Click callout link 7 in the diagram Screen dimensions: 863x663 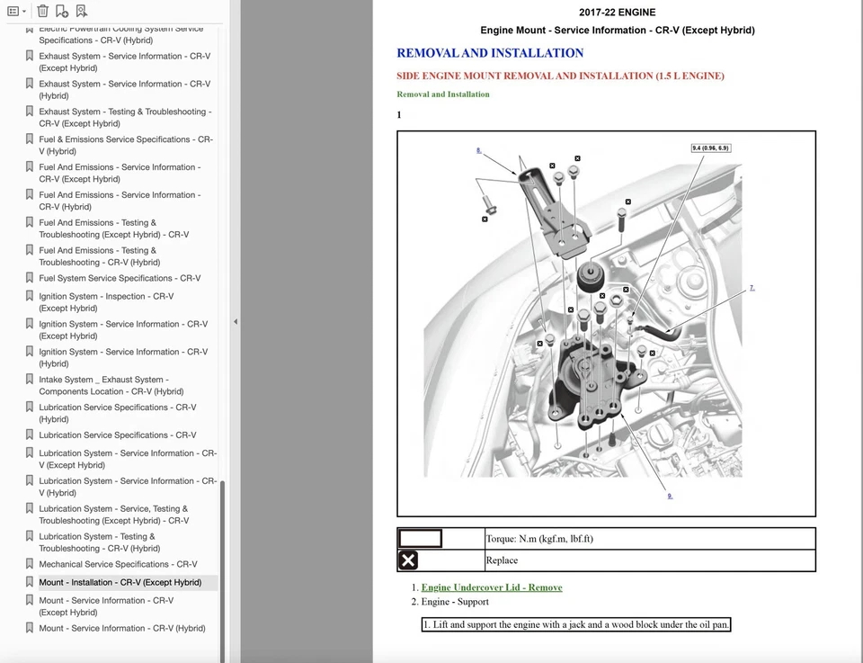(752, 288)
